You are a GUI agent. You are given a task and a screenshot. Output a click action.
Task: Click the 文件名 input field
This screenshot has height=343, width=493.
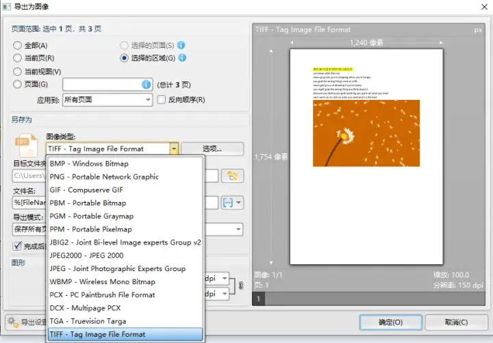coord(116,203)
